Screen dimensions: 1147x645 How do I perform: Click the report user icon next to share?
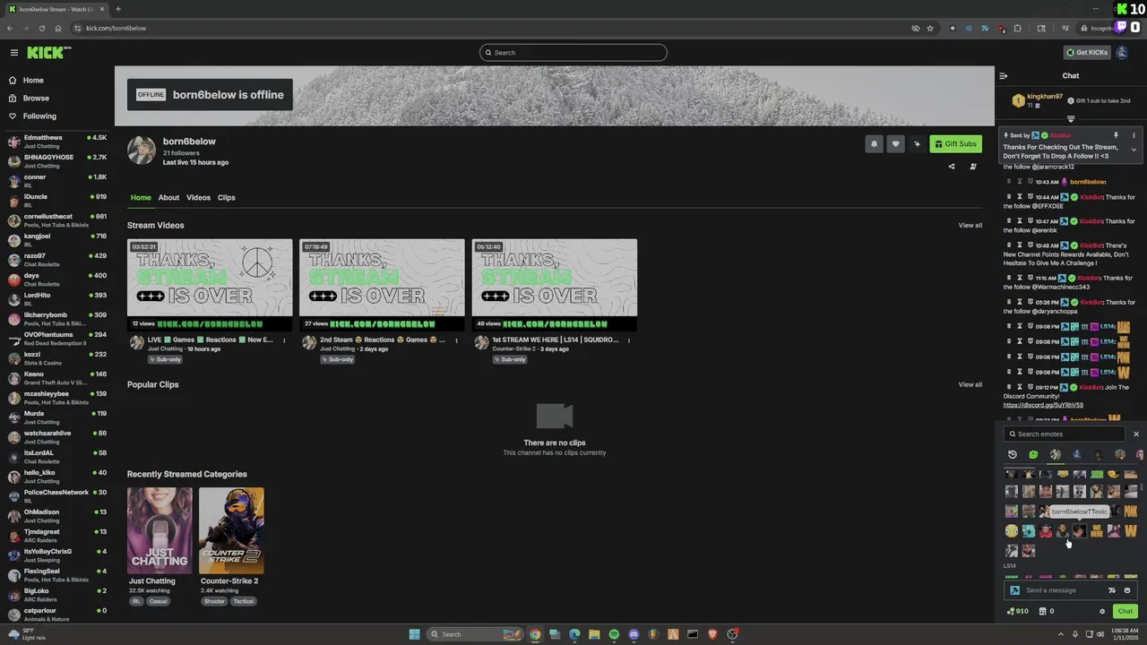(x=973, y=166)
